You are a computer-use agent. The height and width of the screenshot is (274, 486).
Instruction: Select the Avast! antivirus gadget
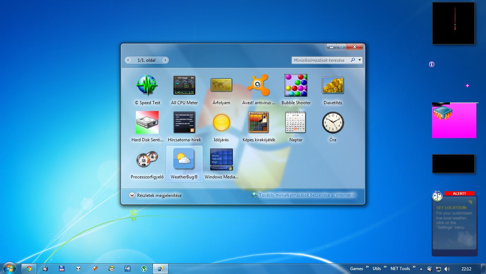pyautogui.click(x=258, y=85)
